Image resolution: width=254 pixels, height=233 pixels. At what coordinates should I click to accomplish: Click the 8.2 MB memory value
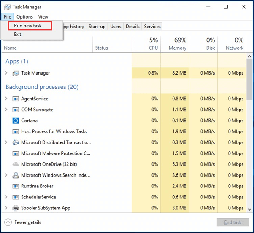tap(179, 73)
